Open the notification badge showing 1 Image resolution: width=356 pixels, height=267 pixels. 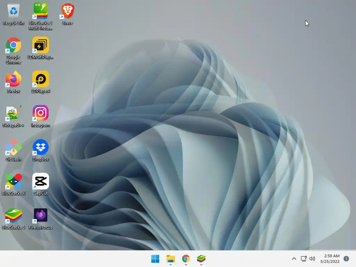pos(346,259)
